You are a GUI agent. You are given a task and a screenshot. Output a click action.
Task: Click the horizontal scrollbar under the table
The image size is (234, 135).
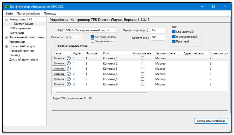[x=101, y=93]
